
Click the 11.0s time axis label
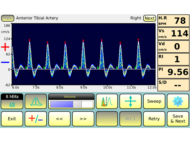pyautogui.click(x=131, y=88)
